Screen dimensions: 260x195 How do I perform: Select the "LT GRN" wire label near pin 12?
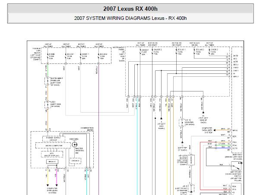click(222, 144)
